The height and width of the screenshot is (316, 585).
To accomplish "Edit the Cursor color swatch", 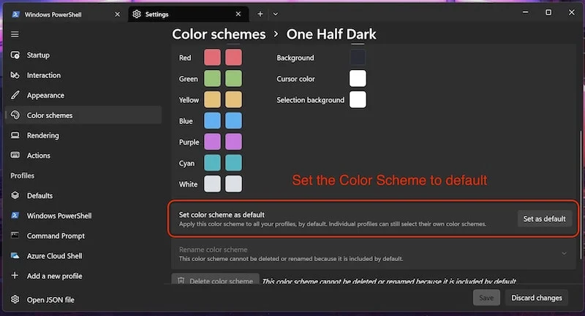I will [x=358, y=79].
